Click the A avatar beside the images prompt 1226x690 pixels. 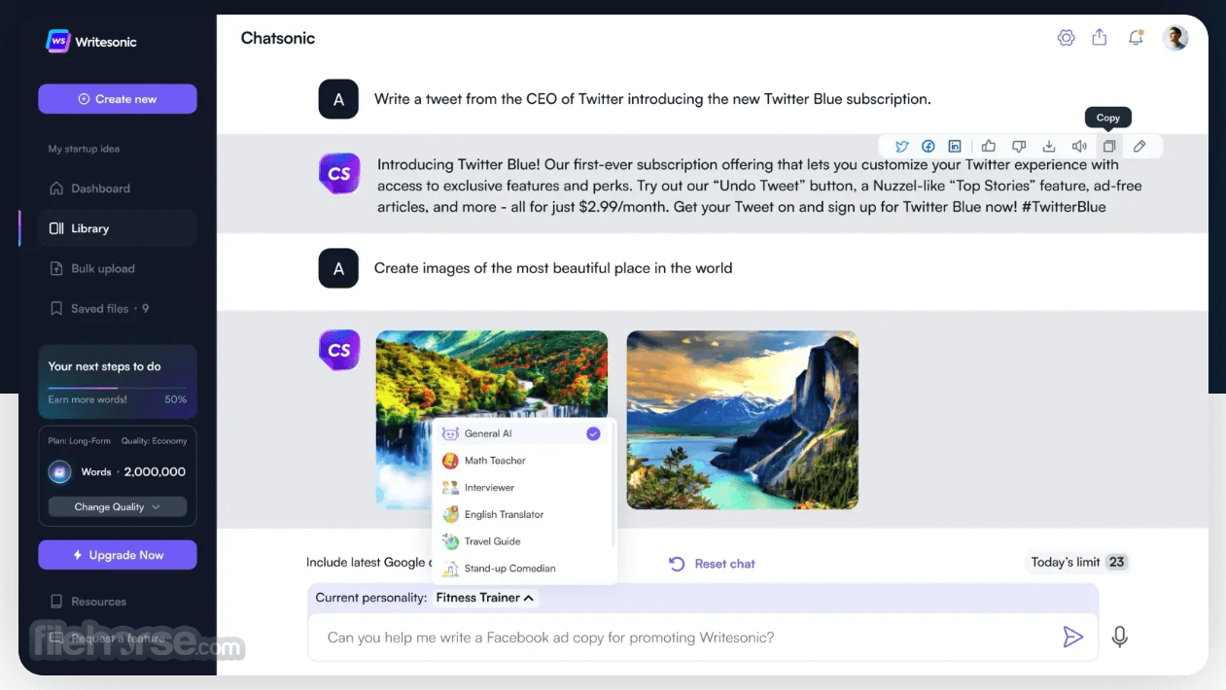click(338, 268)
